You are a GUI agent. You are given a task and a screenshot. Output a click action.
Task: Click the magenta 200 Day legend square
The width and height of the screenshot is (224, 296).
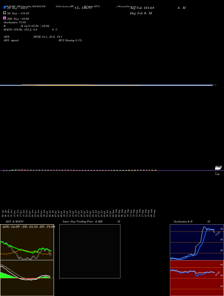pos(4,18)
